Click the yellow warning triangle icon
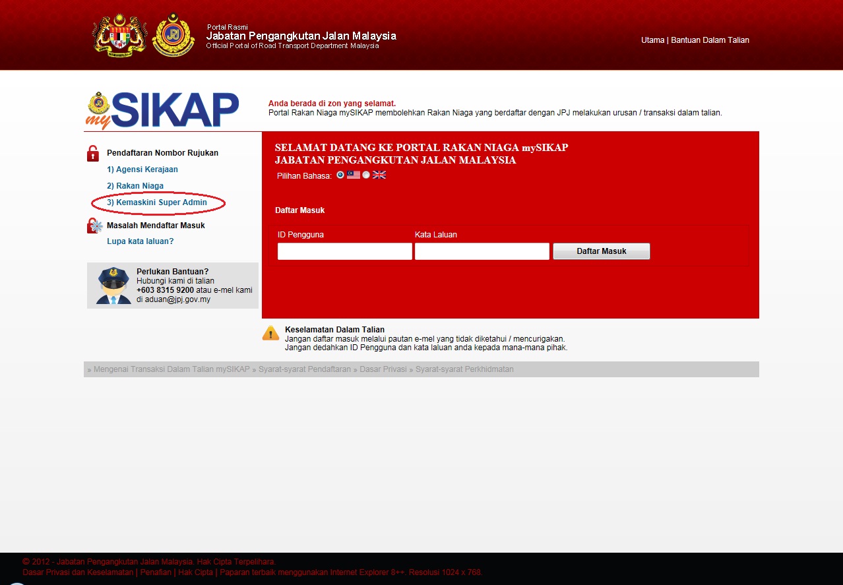This screenshot has height=585, width=843. 270,333
